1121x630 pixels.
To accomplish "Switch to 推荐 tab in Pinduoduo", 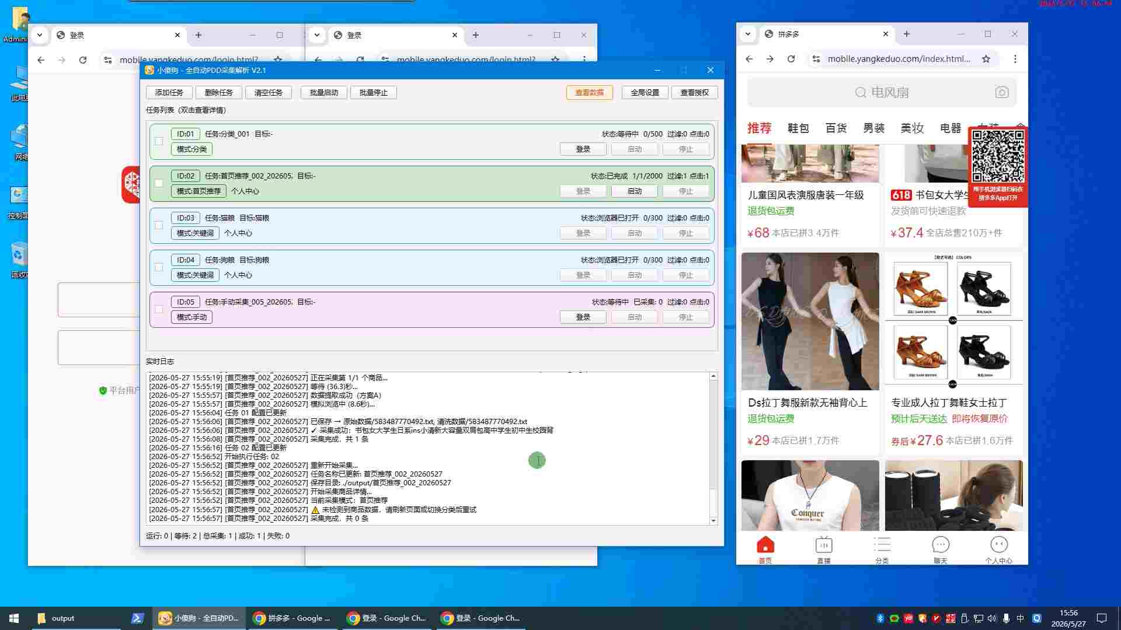I will (759, 128).
